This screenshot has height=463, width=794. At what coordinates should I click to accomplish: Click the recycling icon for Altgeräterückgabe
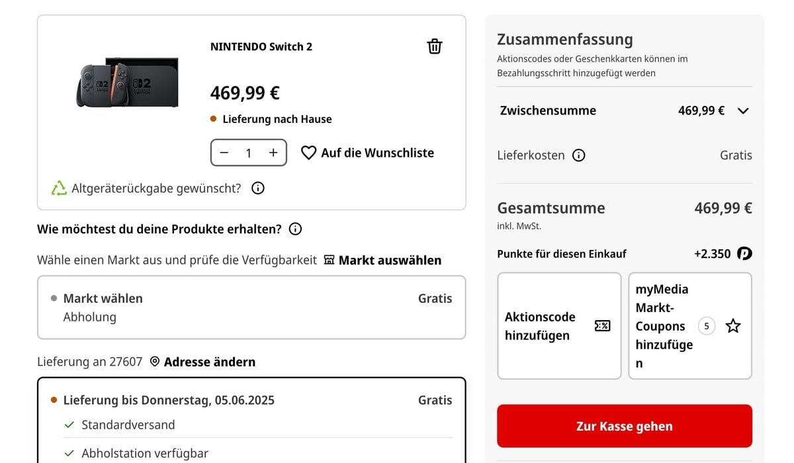60,189
